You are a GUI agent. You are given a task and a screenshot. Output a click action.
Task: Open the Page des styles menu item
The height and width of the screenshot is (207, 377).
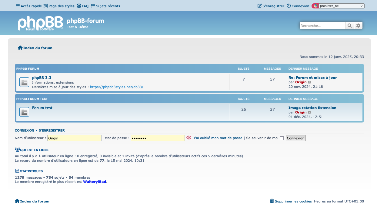click(59, 6)
